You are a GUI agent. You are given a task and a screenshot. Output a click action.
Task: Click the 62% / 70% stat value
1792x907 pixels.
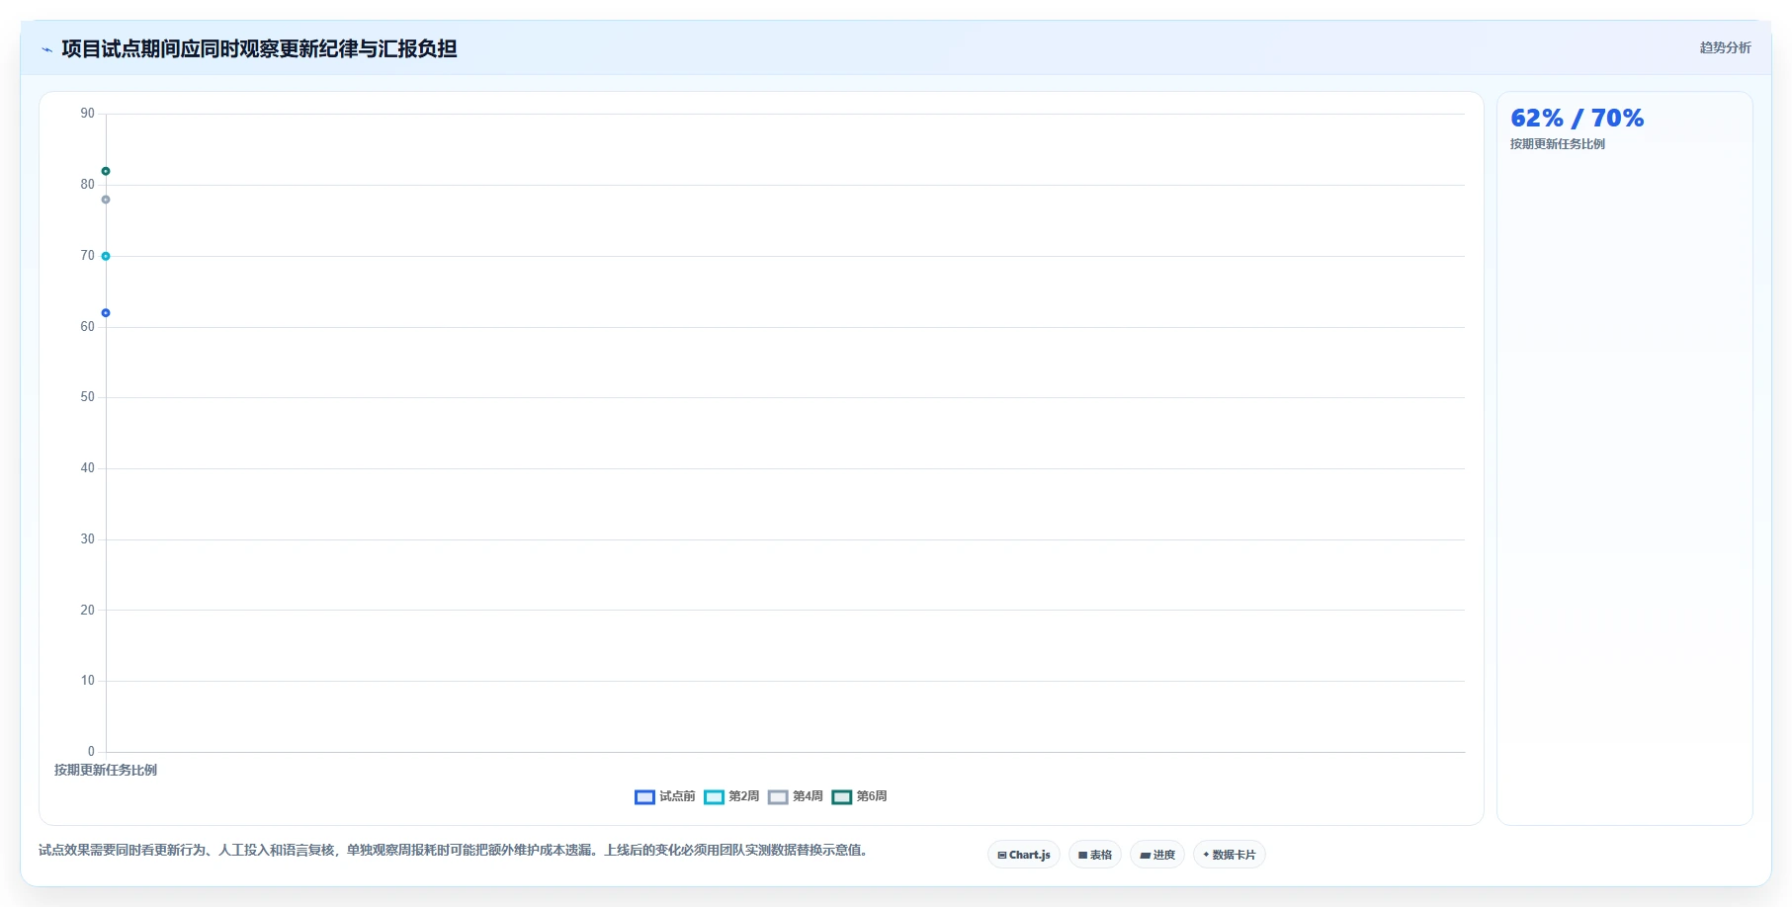click(x=1577, y=119)
